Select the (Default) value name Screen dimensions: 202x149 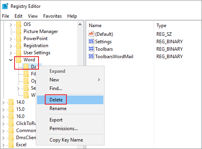[104, 34]
